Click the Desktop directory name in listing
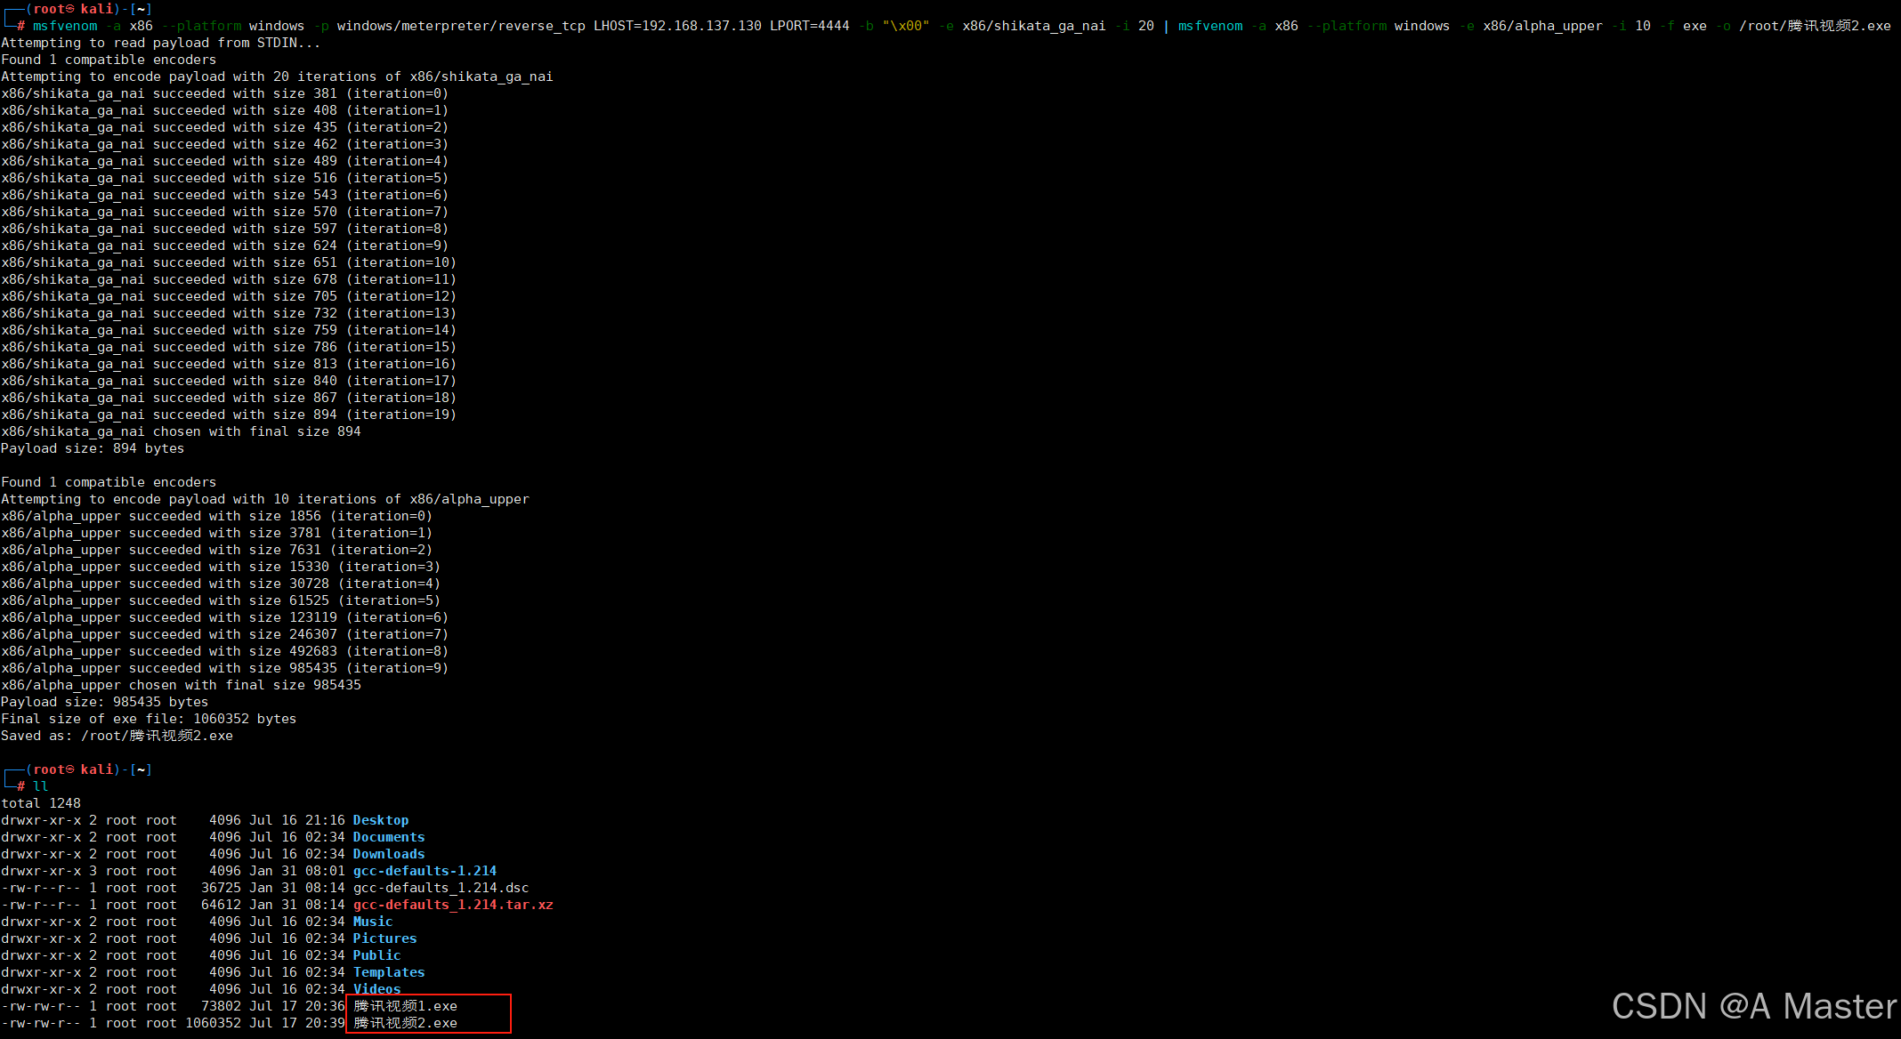The height and width of the screenshot is (1039, 1901). pos(380,820)
